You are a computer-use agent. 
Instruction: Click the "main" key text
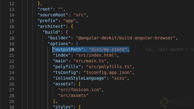(x=61, y=61)
